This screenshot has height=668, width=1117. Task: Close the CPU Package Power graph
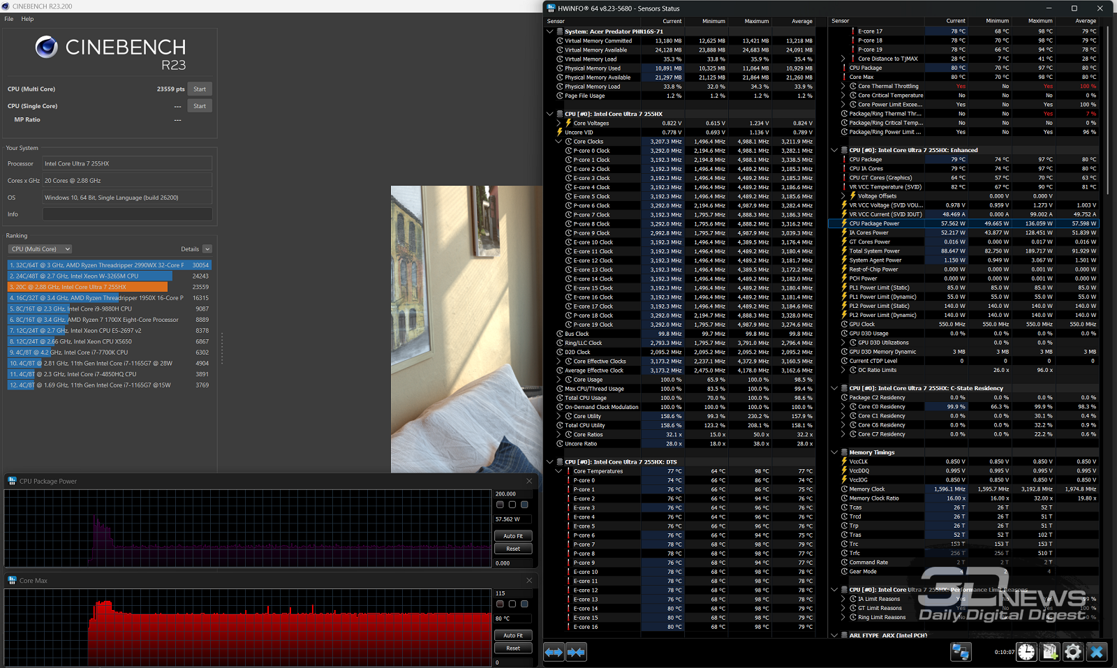(528, 481)
